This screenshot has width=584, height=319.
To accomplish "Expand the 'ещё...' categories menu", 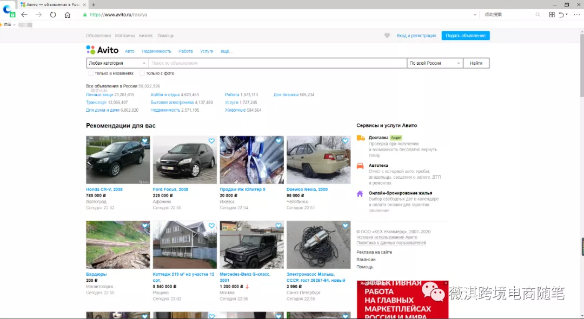I will pos(226,51).
